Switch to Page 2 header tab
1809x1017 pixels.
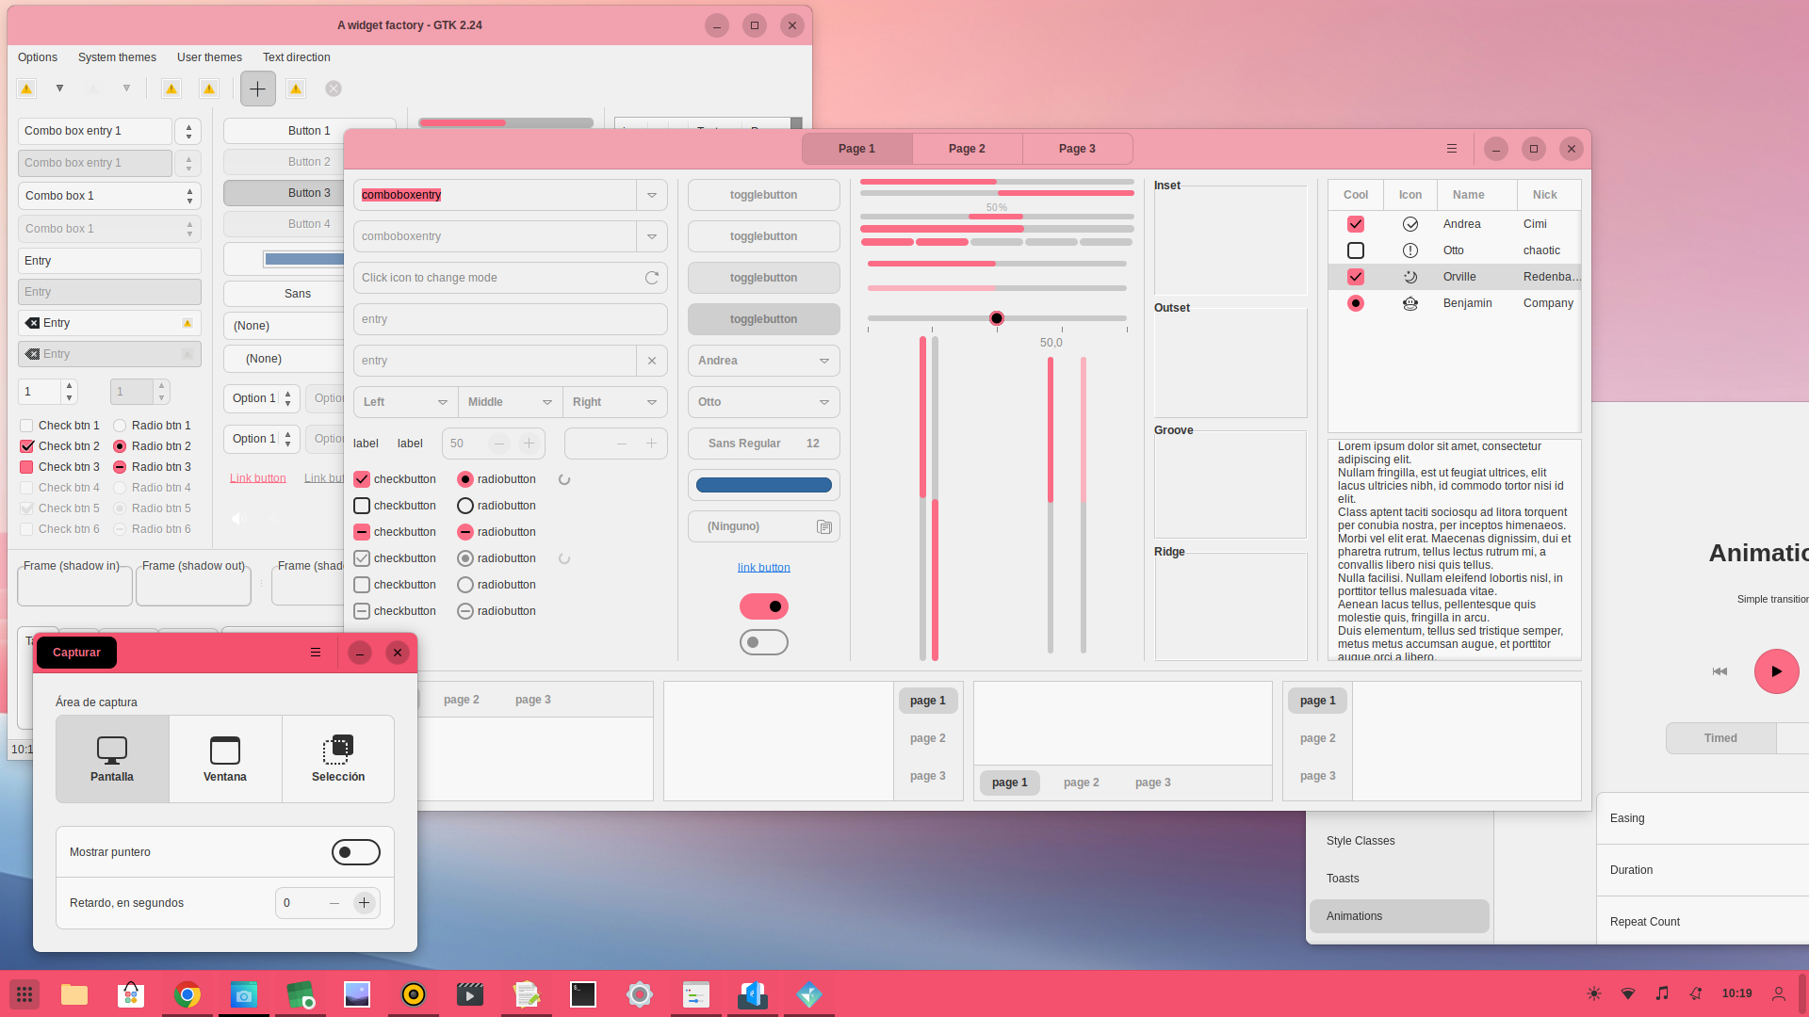pos(967,149)
